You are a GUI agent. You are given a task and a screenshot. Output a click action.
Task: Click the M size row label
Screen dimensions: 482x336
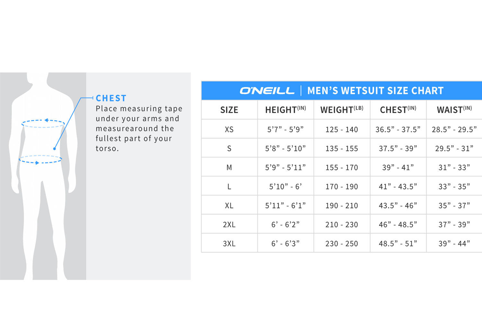pyautogui.click(x=229, y=167)
